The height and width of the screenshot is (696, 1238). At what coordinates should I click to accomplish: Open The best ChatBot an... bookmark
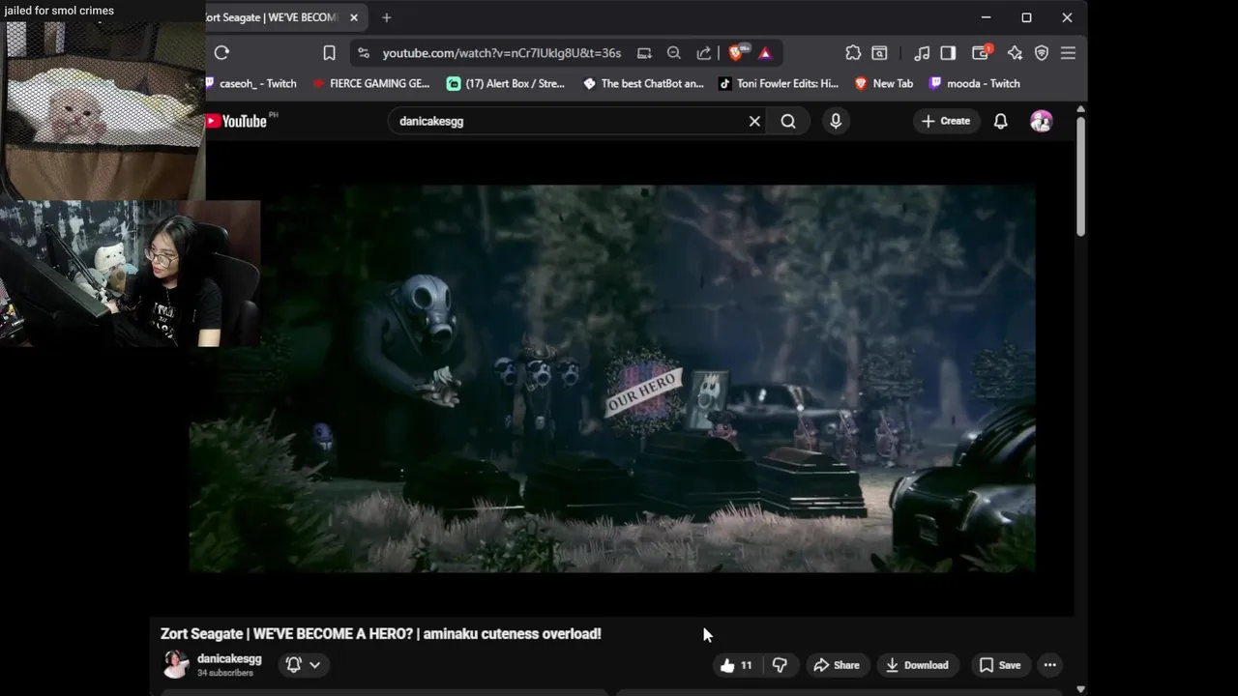coord(643,83)
